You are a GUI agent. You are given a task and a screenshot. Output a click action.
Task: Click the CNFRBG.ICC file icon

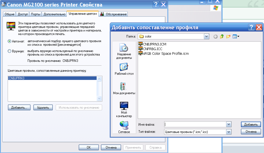(x=141, y=49)
